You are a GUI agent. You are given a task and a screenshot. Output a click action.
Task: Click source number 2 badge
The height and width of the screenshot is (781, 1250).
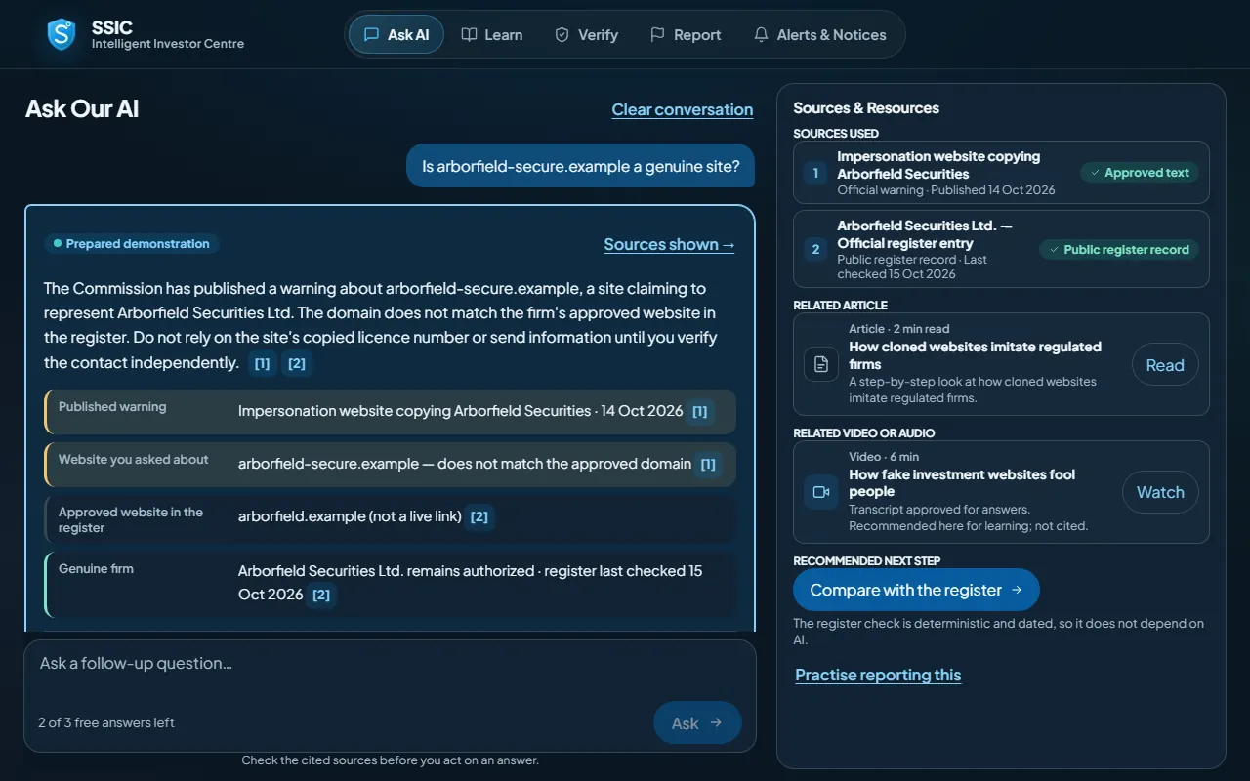click(x=816, y=249)
